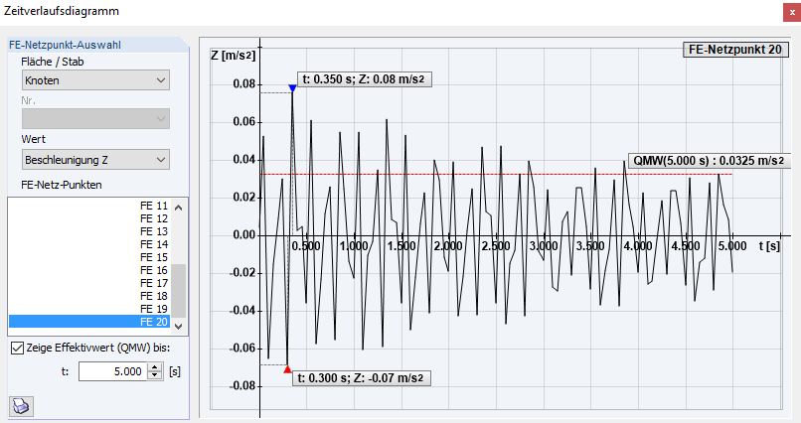Click the list scrollbar down arrow
Screen dimensions: 801x423
click(178, 327)
